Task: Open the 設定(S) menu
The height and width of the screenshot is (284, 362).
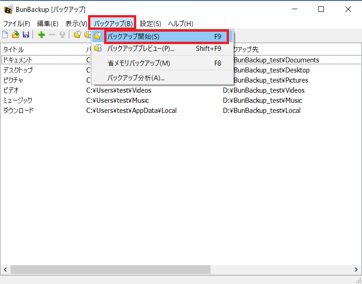Action: [x=150, y=23]
